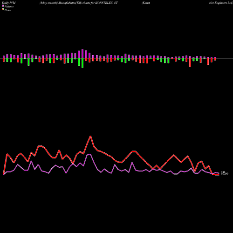The image size is (233, 233).
Task: Click the Daily PVM title text
Action: pos(9,3)
